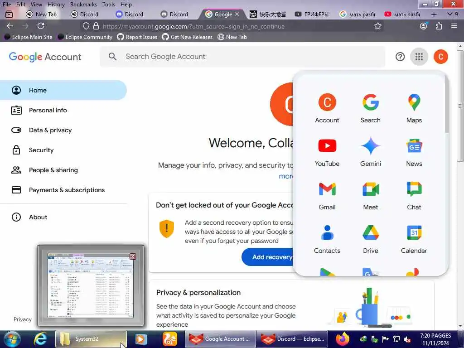Switch to the first New Tab tab
464x348 pixels.
point(41,14)
